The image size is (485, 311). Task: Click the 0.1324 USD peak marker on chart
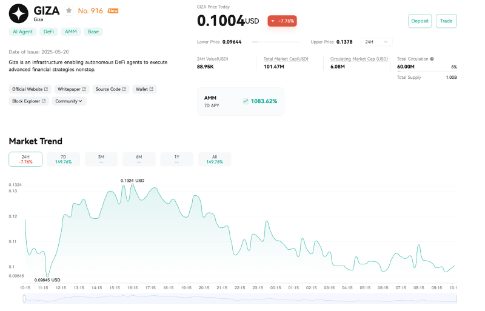[x=132, y=185]
